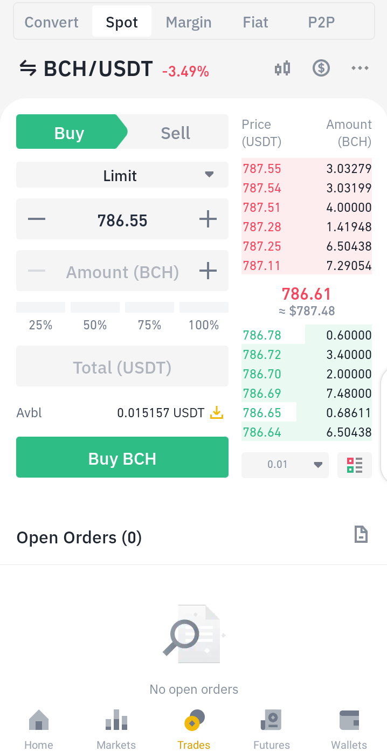Tap the dollar coin icon

click(321, 68)
